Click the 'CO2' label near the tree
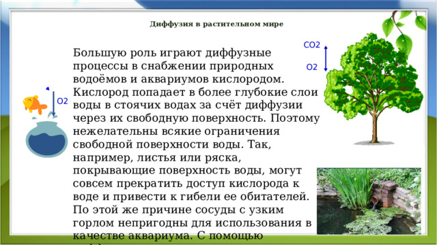Image resolution: width=437 pixels, height=245 pixels. tap(311, 45)
